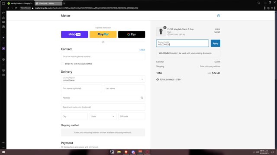
Task: Click the First name (optional) field
Action: [81, 88]
